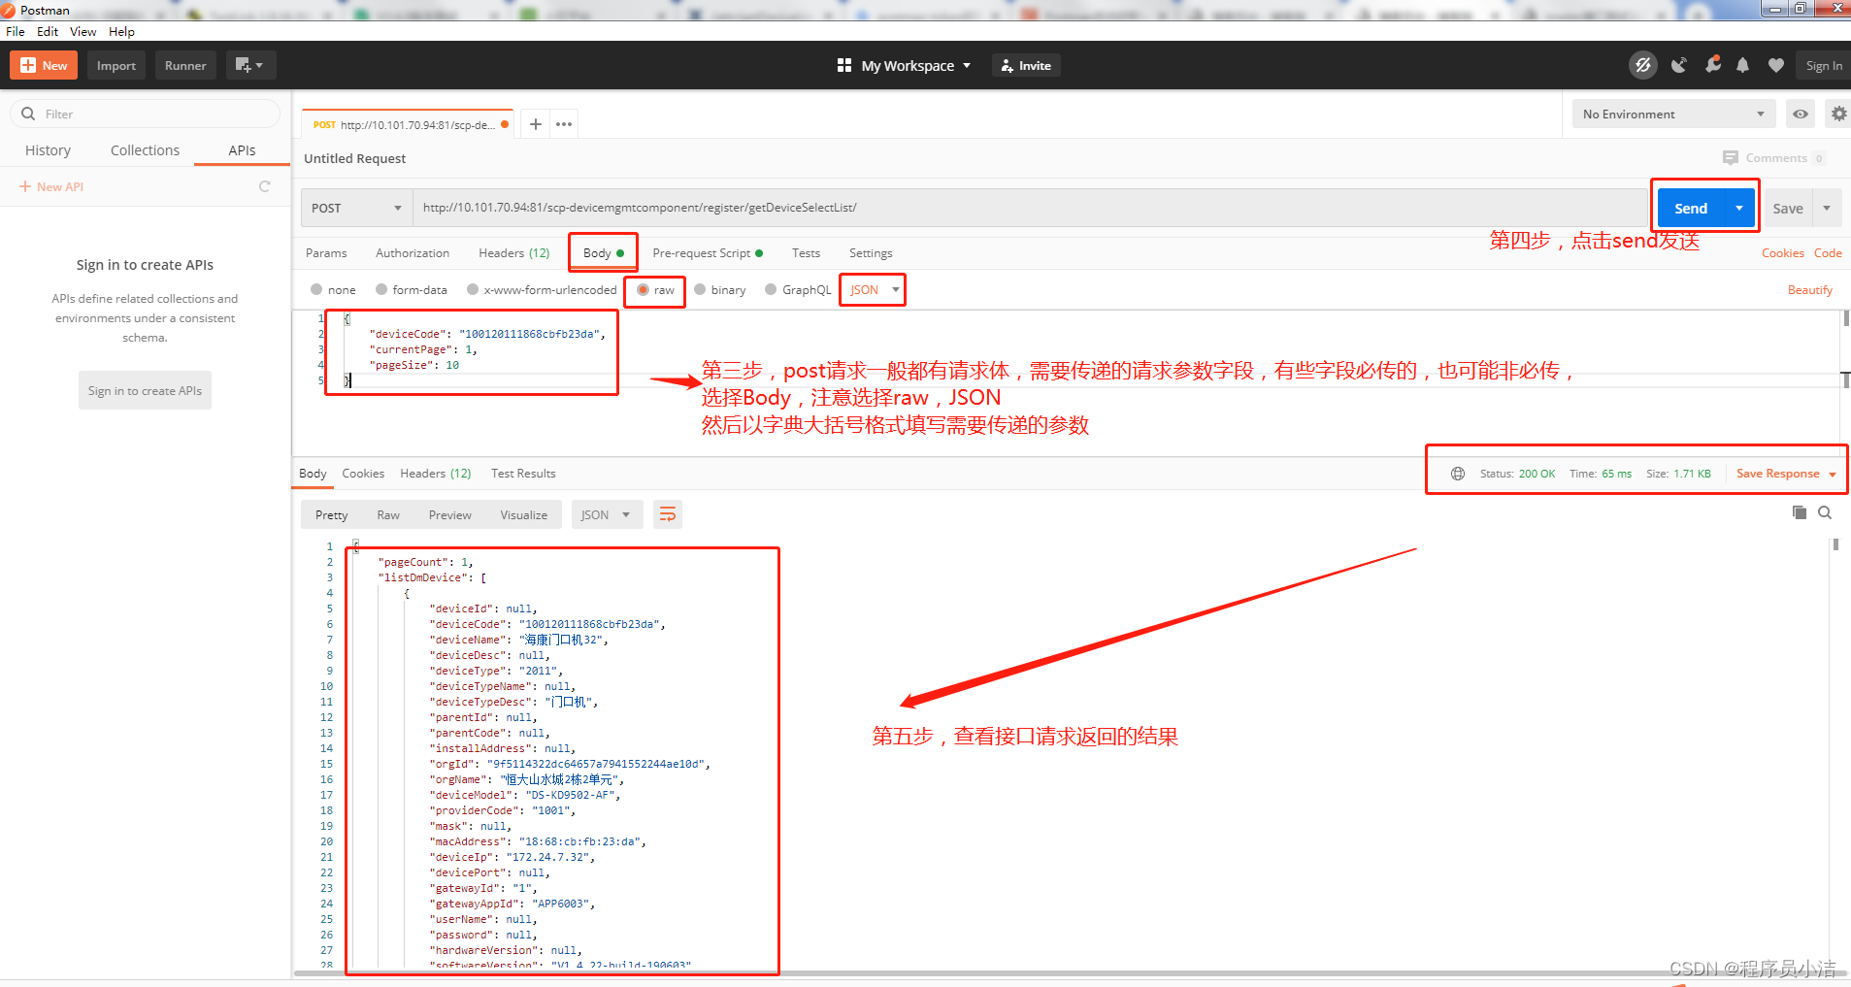Image resolution: width=1851 pixels, height=987 pixels.
Task: Expand My Workspace switcher
Action: tap(904, 65)
